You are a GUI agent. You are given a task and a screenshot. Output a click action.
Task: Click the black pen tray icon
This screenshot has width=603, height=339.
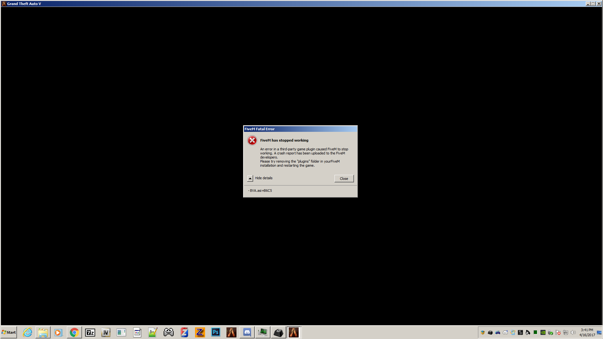pos(520,332)
